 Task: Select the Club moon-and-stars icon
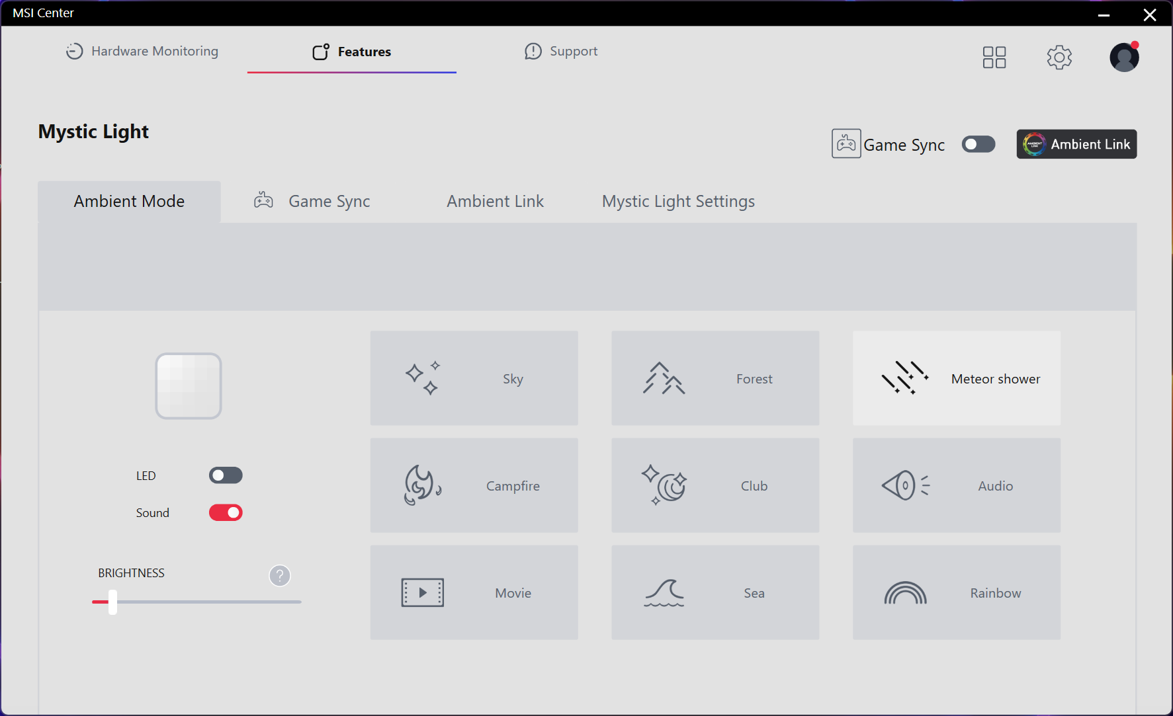pos(664,485)
